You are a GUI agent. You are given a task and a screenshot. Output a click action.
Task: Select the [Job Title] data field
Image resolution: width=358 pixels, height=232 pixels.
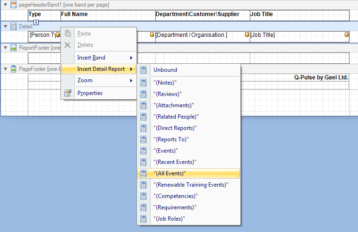coord(299,36)
